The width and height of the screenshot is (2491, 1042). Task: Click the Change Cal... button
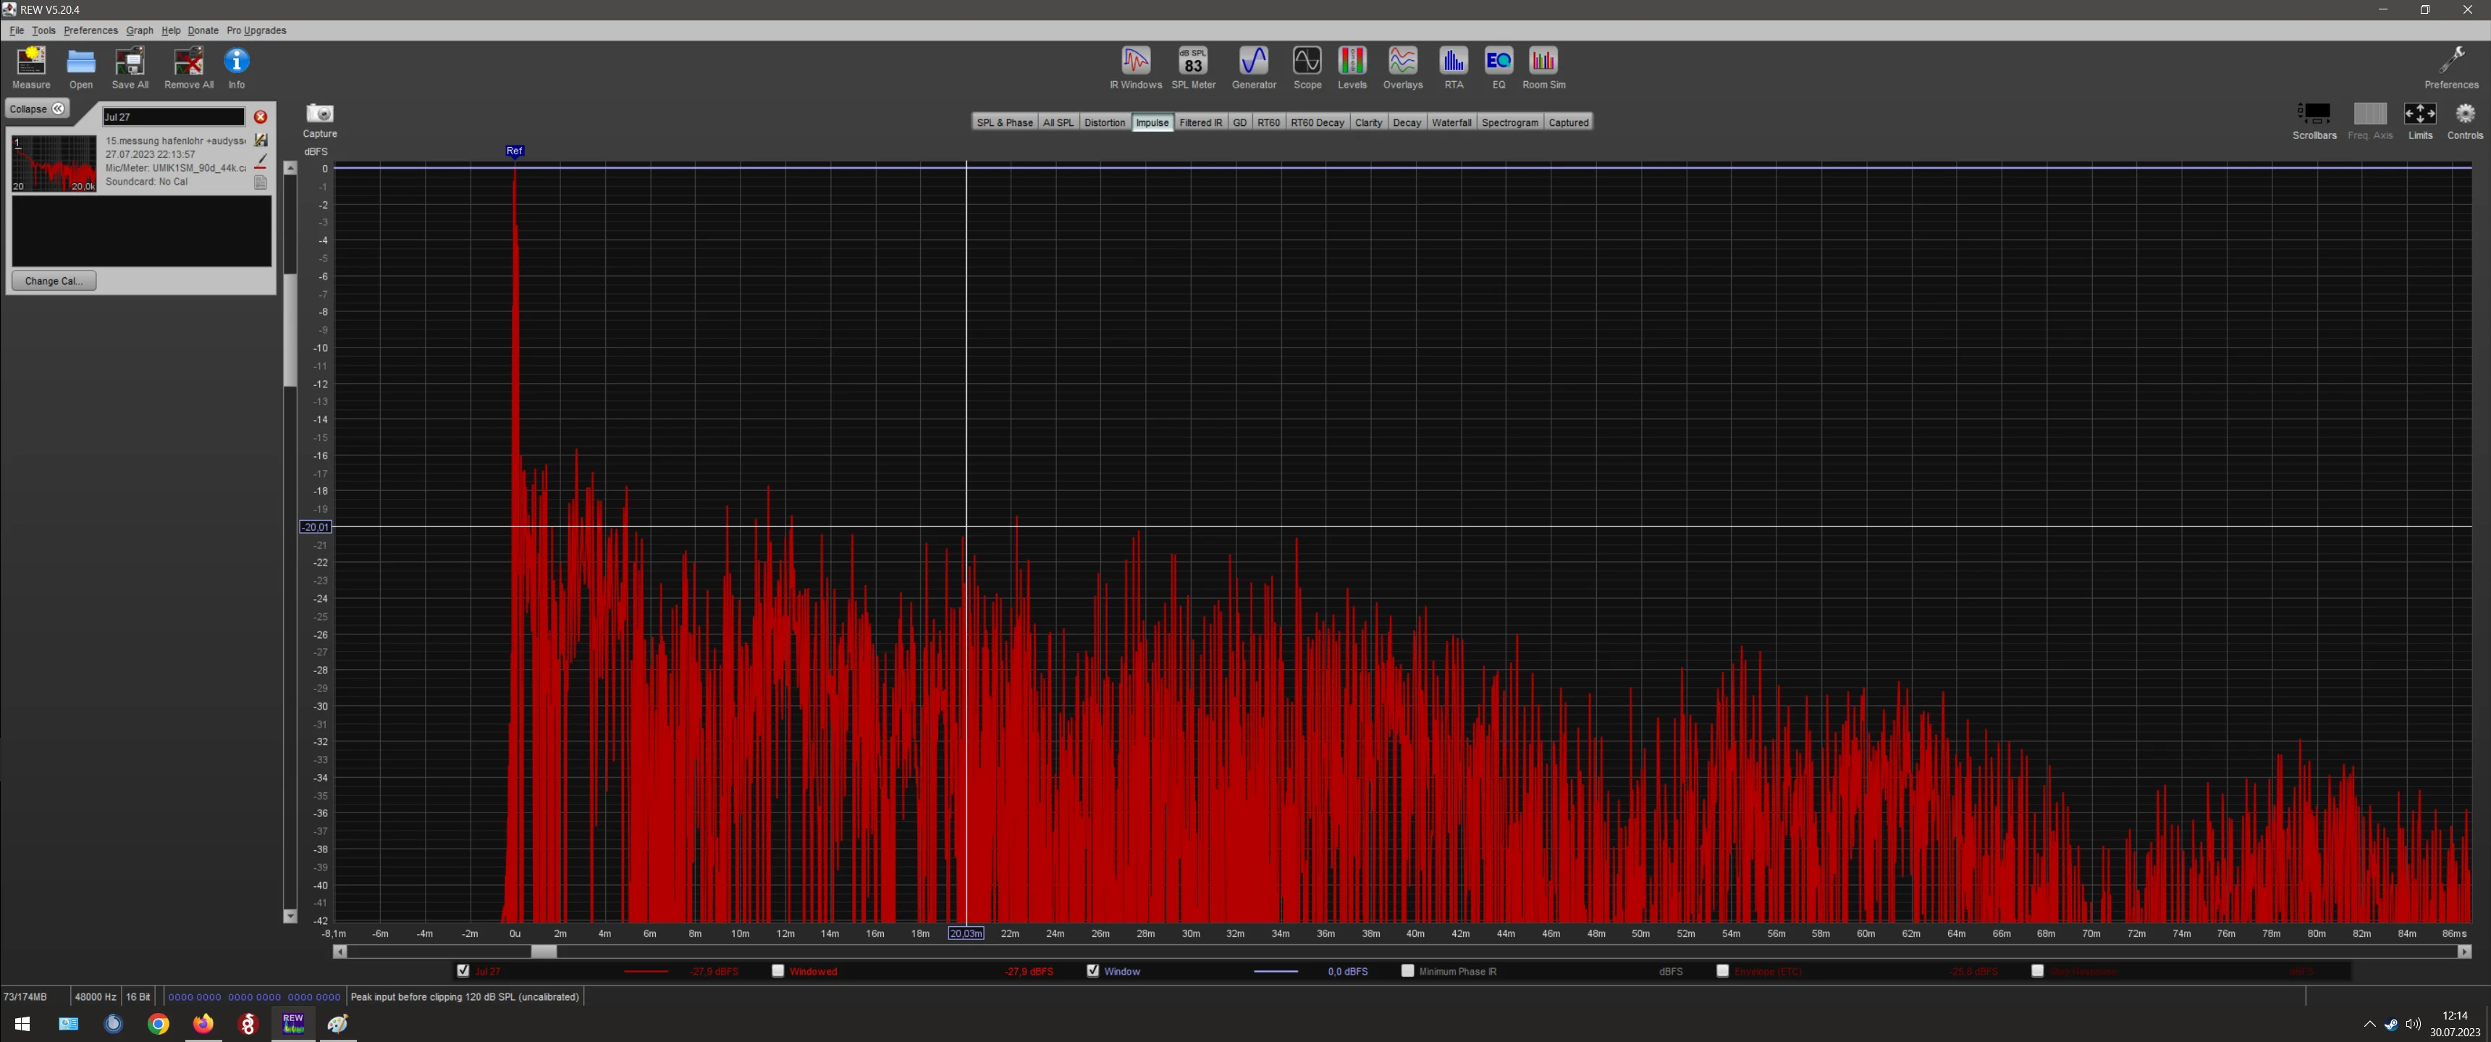(53, 280)
